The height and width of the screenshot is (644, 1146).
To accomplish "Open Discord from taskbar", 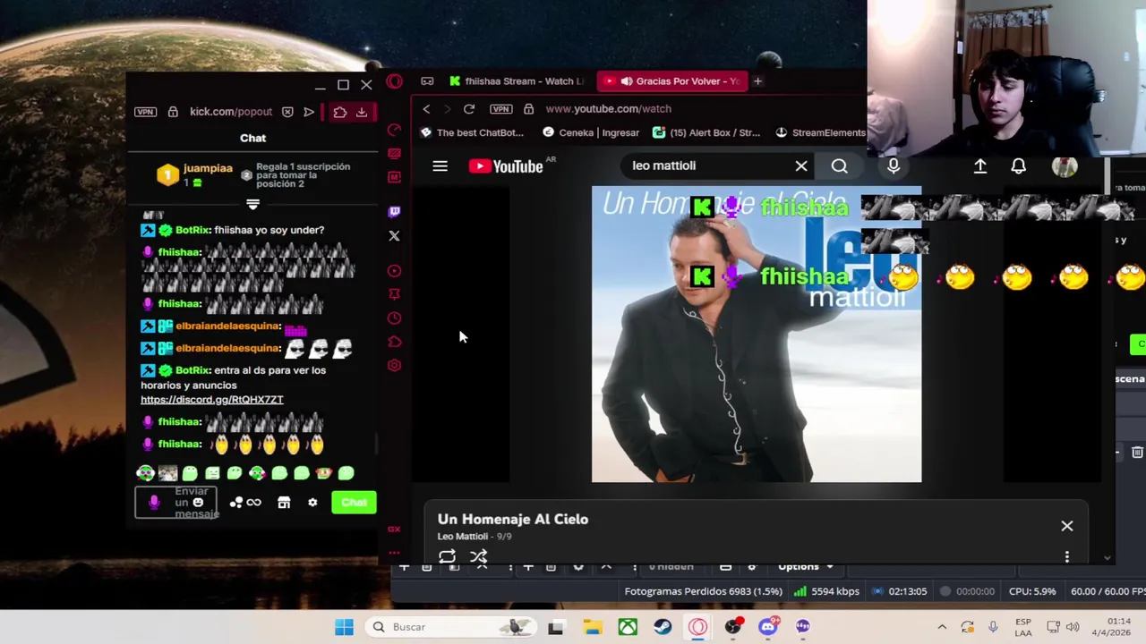I will (x=767, y=627).
